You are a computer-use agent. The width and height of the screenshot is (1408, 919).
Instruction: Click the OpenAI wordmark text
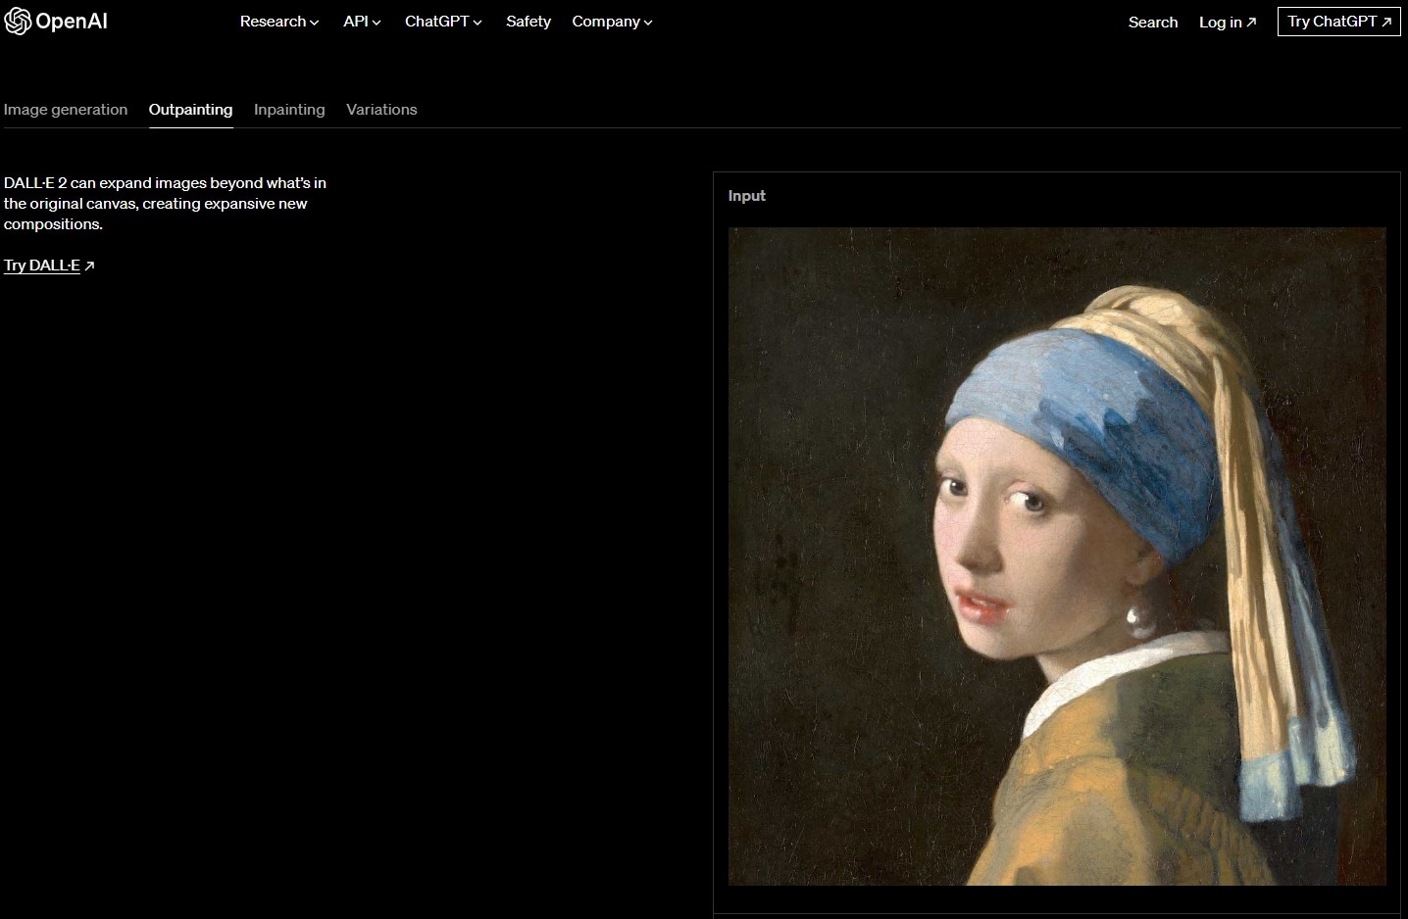[x=72, y=21]
